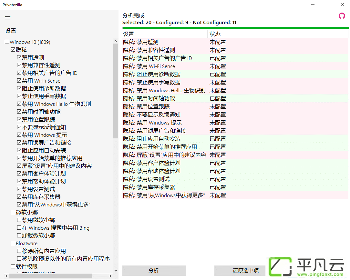
Task: Uncheck 禁用设置测试 checkbox
Action: point(19,189)
